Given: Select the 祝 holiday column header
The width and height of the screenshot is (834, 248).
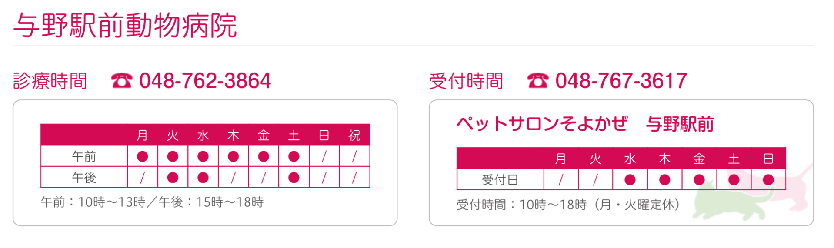Looking at the screenshot, I should pos(354,136).
